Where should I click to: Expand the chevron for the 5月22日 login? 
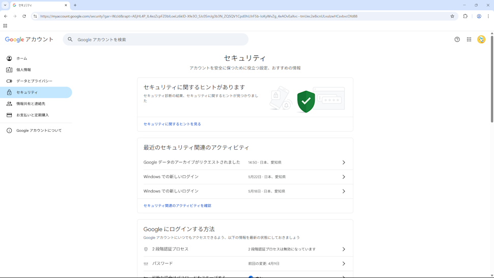[x=343, y=177]
